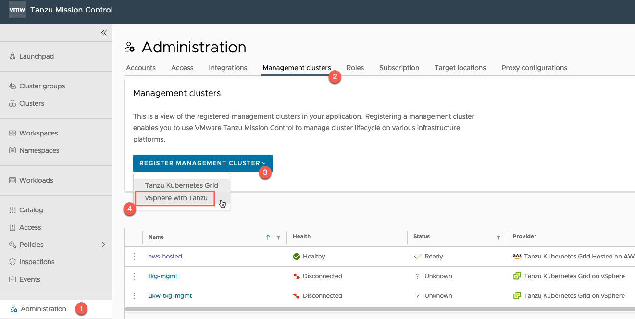Click the Clusters icon in sidebar
Image resolution: width=635 pixels, height=319 pixels.
[x=12, y=103]
